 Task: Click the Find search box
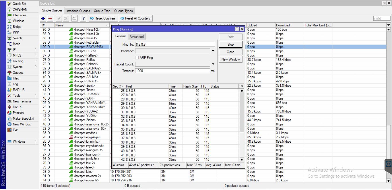pyautogui.click(x=382, y=18)
